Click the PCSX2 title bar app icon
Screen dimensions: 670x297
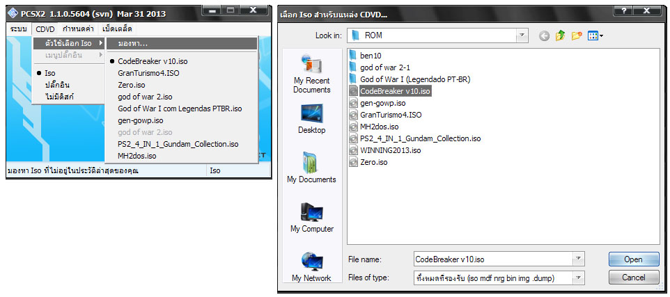click(x=14, y=14)
